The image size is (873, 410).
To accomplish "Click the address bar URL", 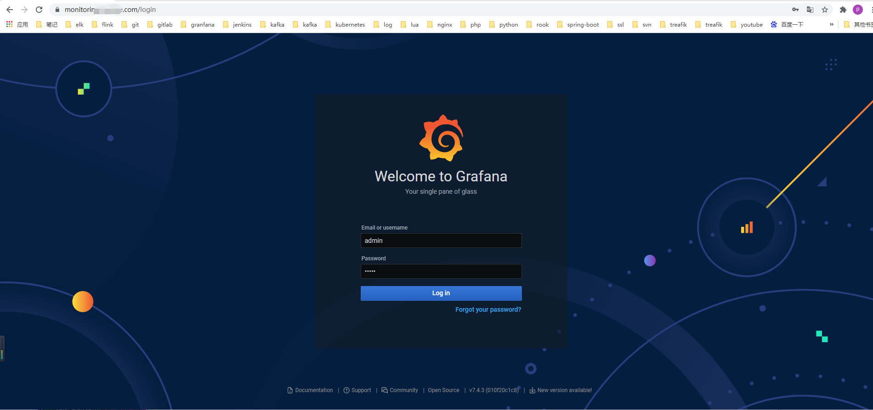I will point(110,10).
